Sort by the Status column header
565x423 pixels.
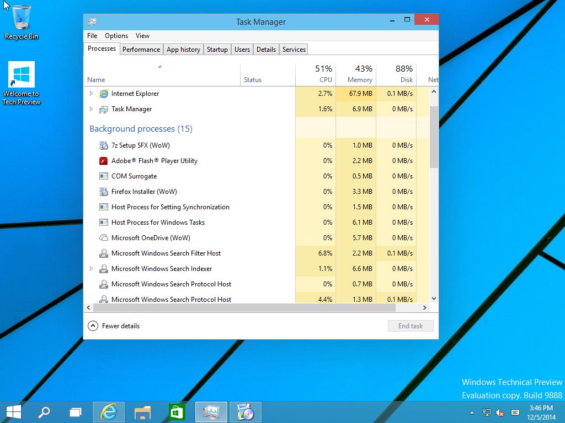click(x=268, y=75)
